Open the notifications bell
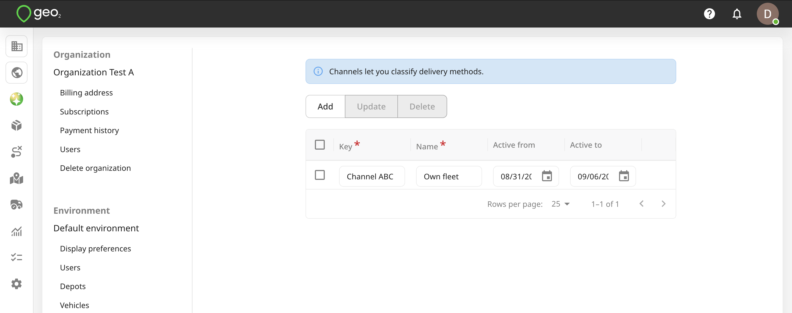The height and width of the screenshot is (313, 792). (x=737, y=14)
